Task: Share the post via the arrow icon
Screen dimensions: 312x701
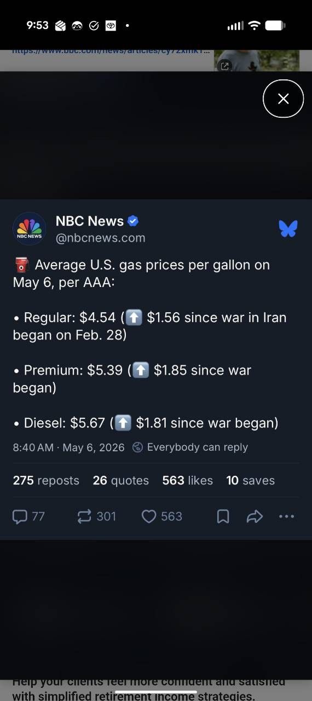Action: [255, 516]
